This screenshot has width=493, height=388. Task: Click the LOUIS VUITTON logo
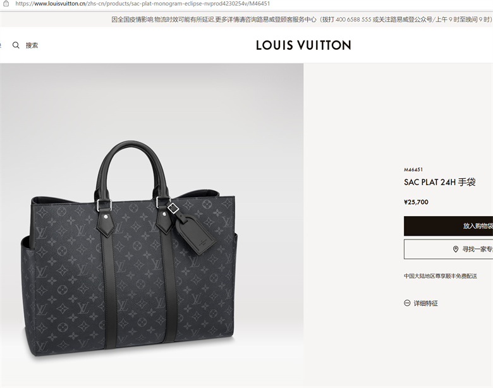pyautogui.click(x=303, y=45)
